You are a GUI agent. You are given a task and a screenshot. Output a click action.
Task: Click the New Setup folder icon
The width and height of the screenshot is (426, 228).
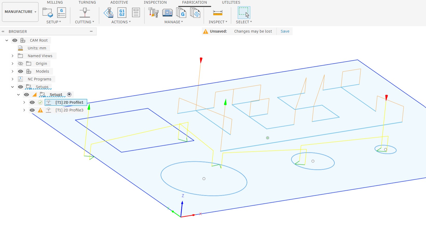coord(48,12)
